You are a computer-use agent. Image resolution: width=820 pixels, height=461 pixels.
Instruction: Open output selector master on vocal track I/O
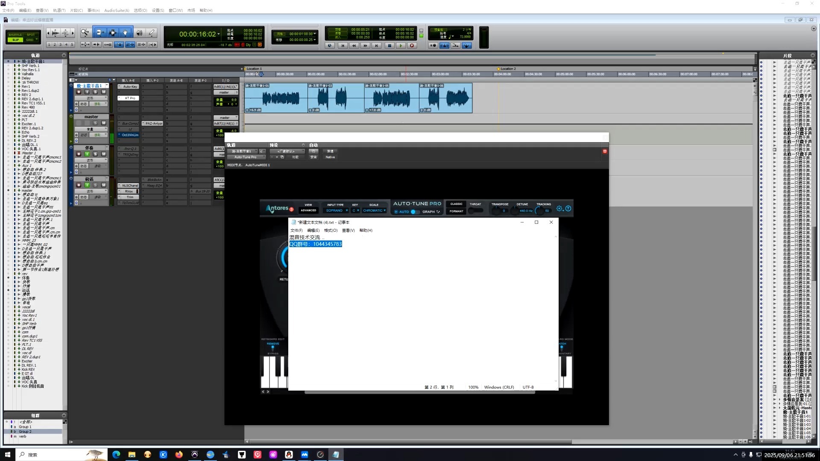[225, 92]
